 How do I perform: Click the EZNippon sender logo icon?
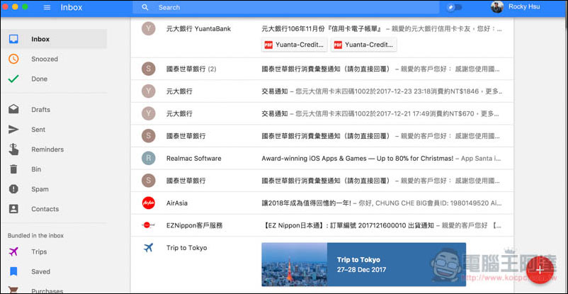[149, 225]
